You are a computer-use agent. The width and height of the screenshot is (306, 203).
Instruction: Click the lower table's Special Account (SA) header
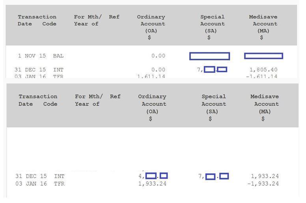tap(214, 107)
